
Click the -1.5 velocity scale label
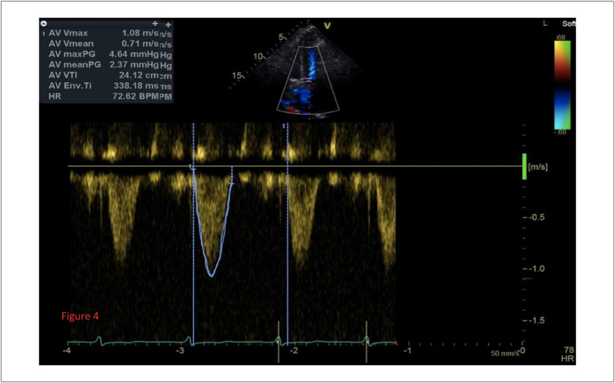coord(536,321)
